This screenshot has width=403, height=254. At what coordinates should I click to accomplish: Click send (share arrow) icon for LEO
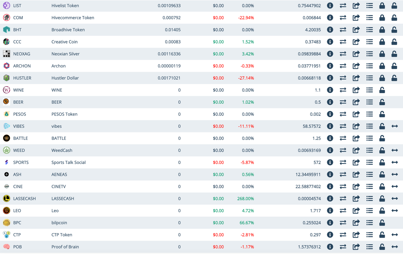pos(356,211)
